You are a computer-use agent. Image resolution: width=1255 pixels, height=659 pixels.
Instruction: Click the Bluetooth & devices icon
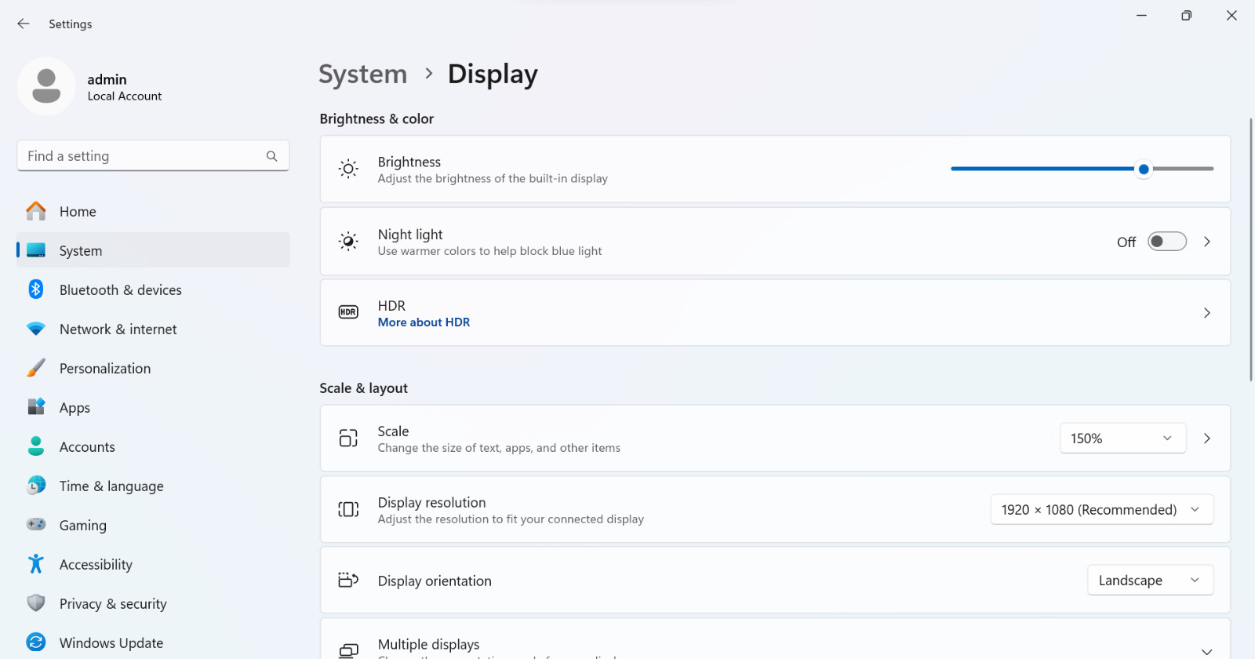[36, 289]
